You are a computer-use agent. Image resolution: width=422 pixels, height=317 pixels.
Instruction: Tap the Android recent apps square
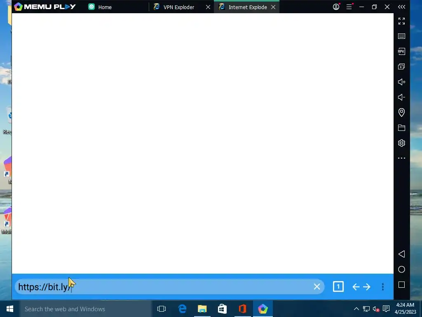coord(401,285)
